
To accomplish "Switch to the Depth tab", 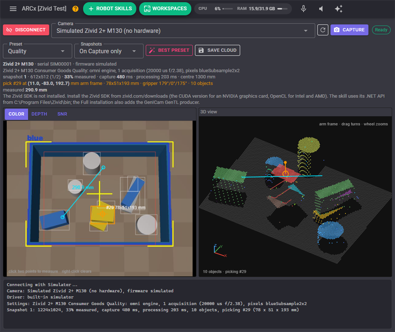I will (39, 114).
